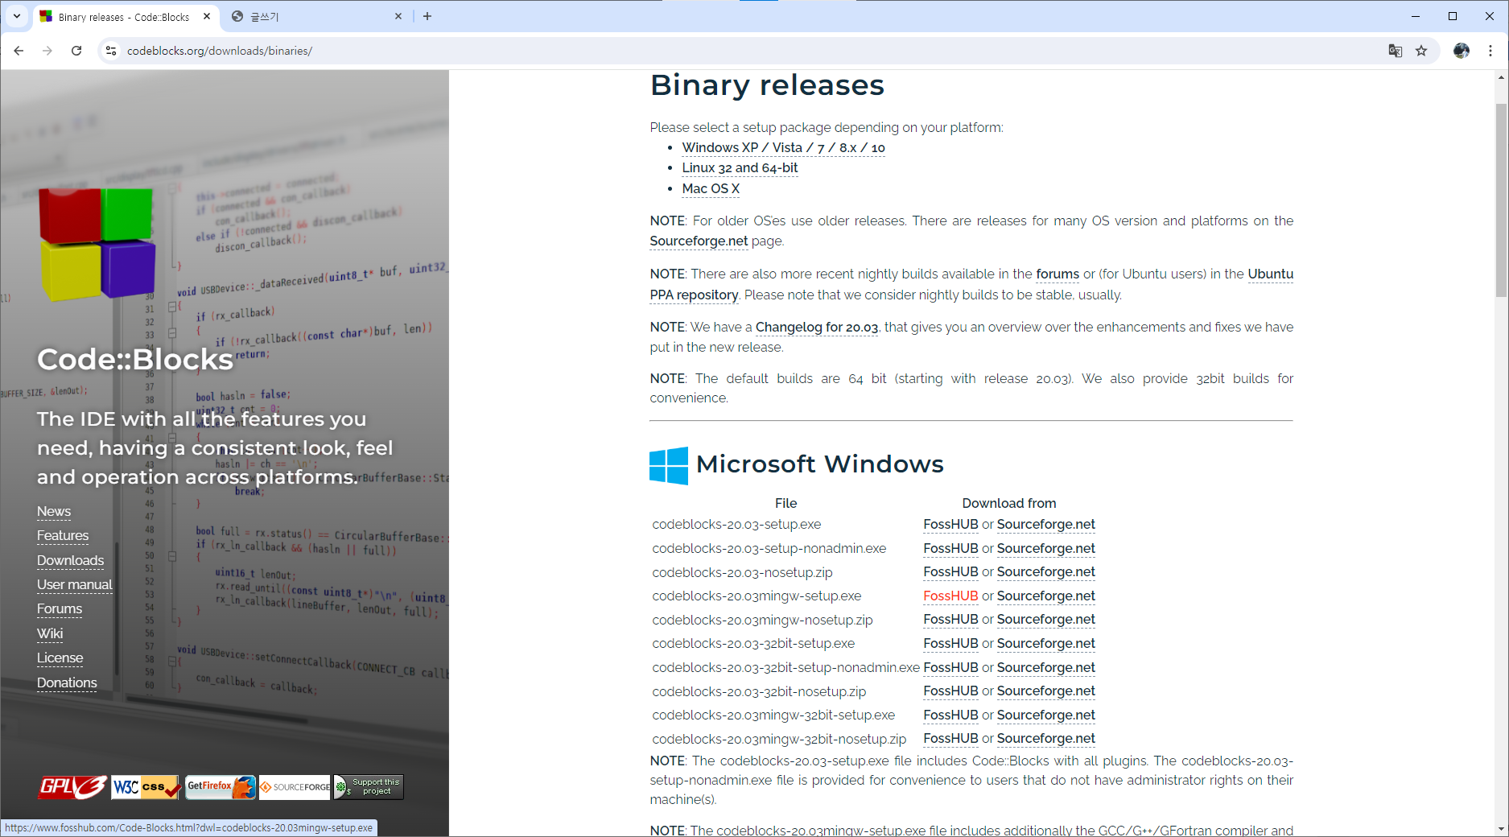
Task: Click the W3C CSS validation badge
Action: tap(146, 787)
